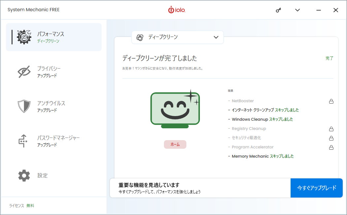Click lock icon next to セキュリティ最適化
Viewport: 347px width, 215px height.
331,138
